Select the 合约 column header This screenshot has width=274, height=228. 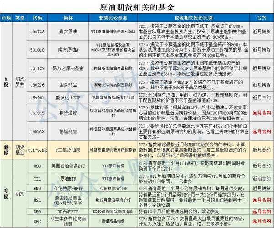[262, 18]
